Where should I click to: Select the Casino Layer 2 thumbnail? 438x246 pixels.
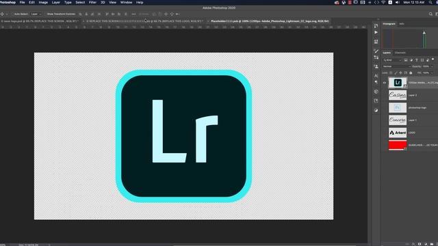398,95
